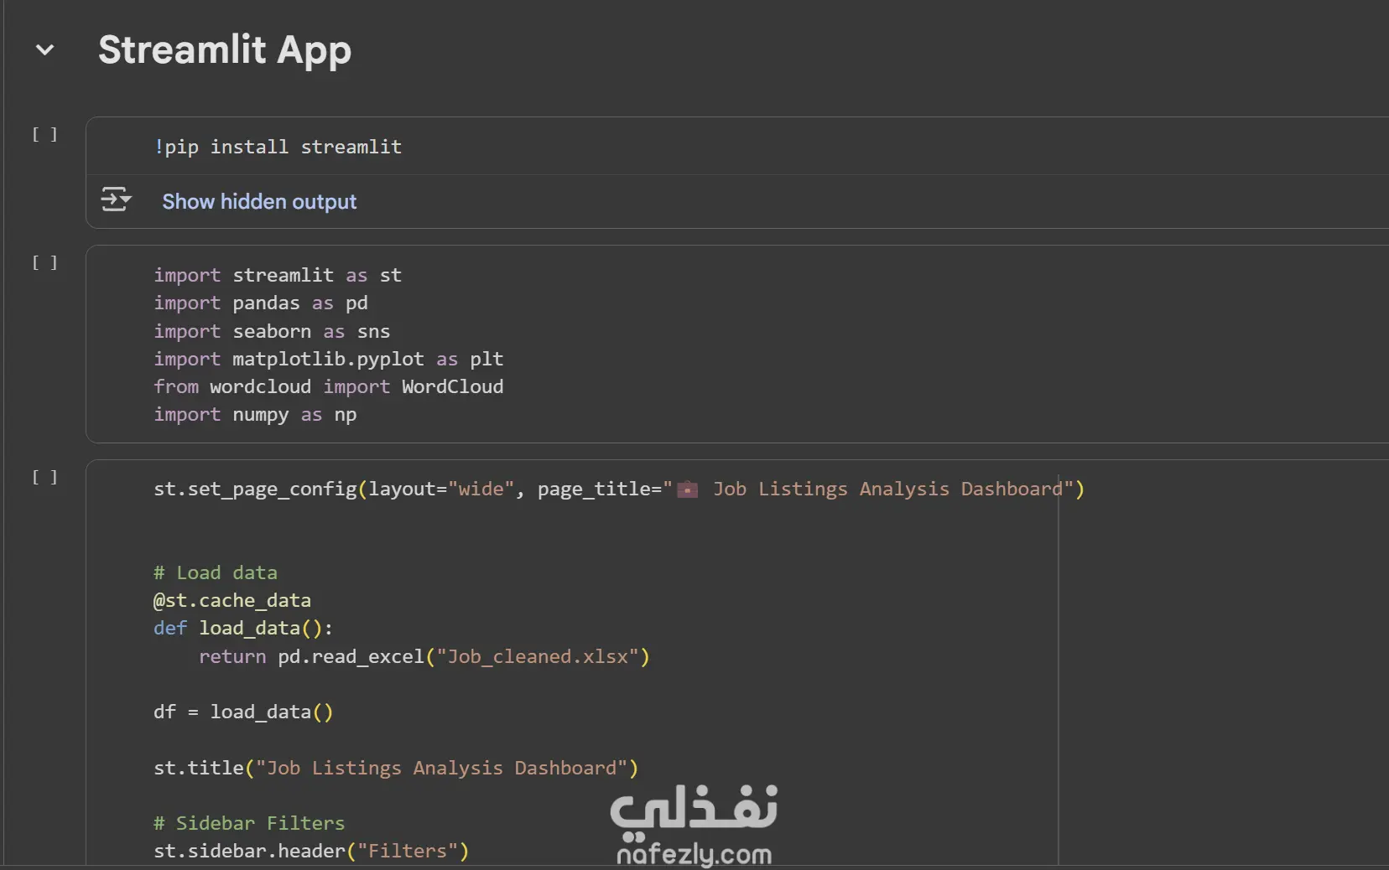
Task: Click the return pd.read_excel line
Action: pos(424,656)
